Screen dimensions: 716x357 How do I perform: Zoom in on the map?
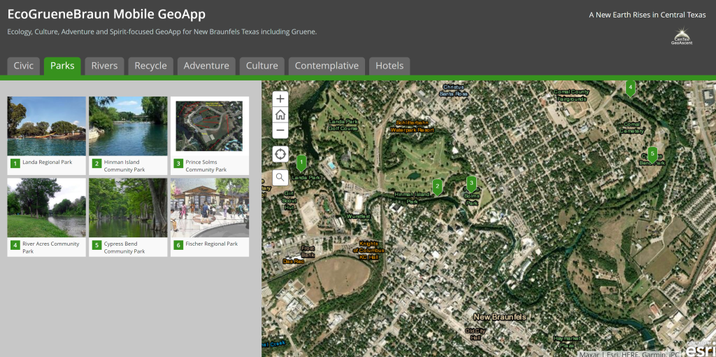[280, 99]
